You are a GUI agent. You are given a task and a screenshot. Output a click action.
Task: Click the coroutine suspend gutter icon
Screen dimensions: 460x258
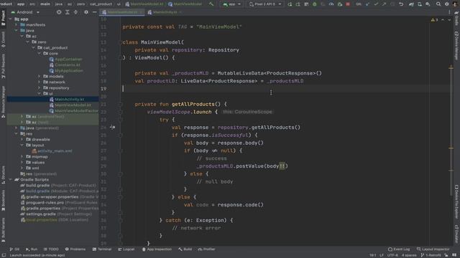pyautogui.click(x=112, y=128)
